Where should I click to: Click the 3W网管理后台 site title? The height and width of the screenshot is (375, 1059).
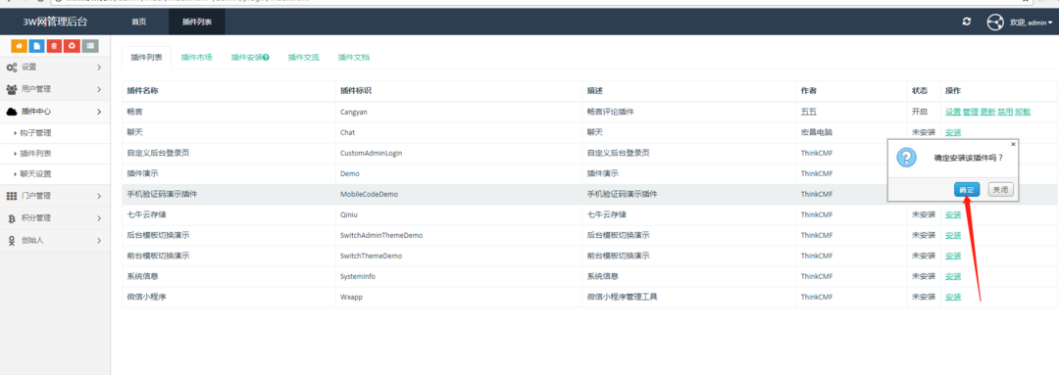click(x=55, y=23)
